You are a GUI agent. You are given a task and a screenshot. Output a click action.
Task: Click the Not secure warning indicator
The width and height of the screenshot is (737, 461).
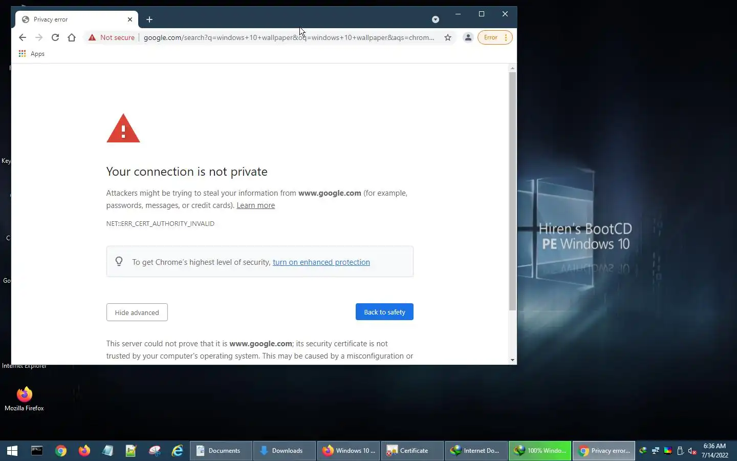(111, 37)
